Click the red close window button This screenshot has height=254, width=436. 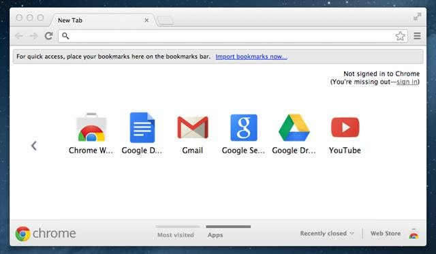coord(19,18)
